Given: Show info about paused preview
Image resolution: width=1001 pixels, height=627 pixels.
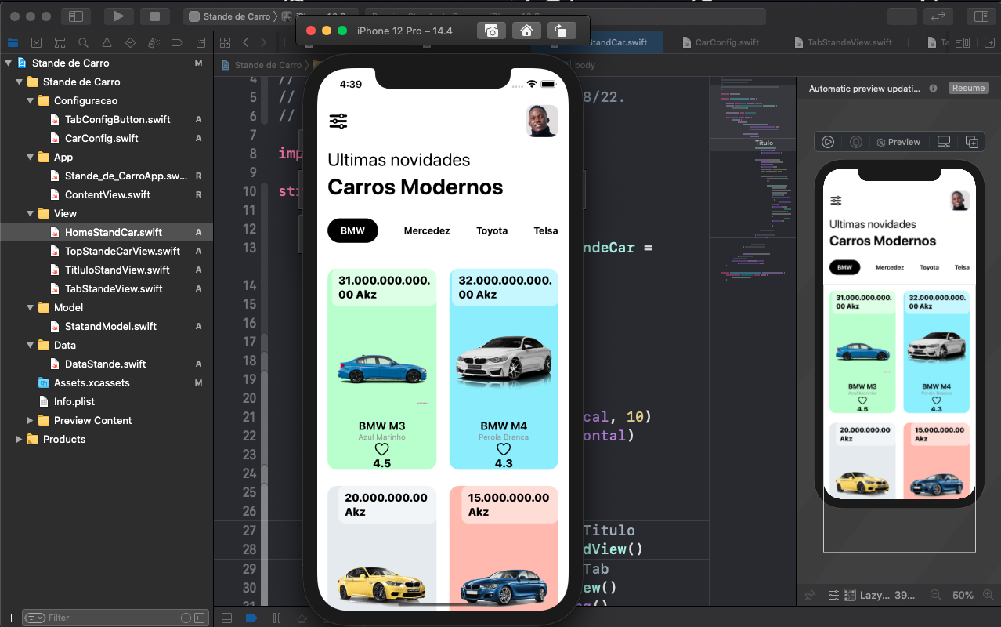Looking at the screenshot, I should pyautogui.click(x=933, y=89).
